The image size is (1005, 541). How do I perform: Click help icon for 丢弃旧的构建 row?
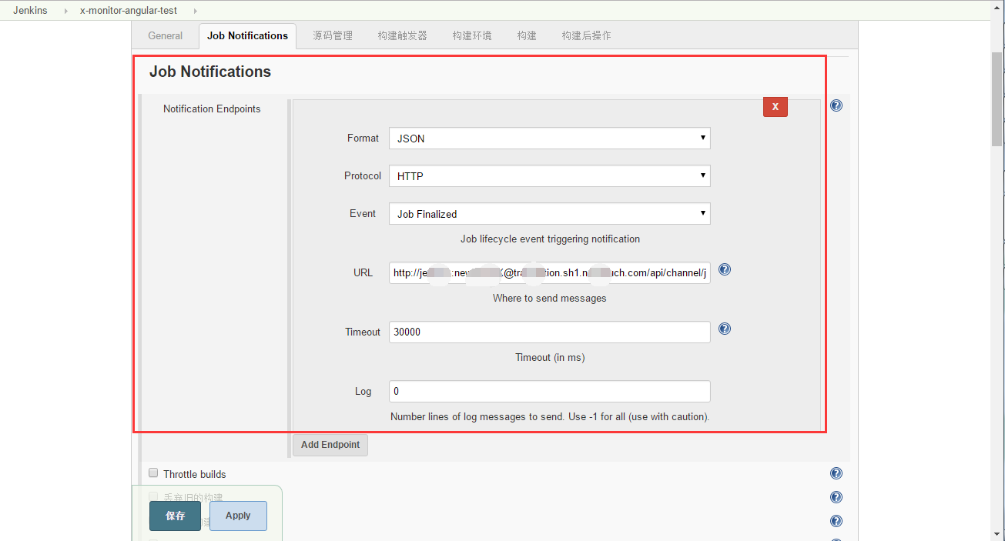pos(836,498)
